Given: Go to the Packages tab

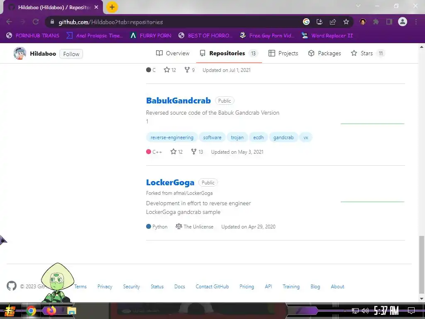Looking at the screenshot, I should 325,53.
